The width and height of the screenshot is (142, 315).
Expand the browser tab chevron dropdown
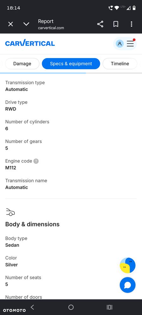(x=26, y=24)
